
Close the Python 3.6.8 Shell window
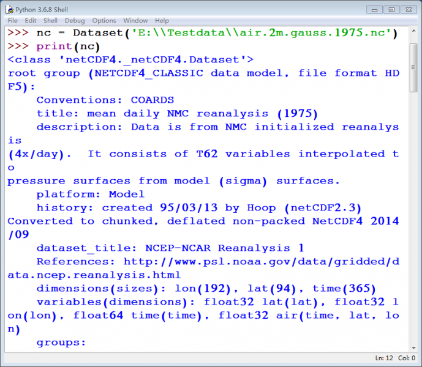tap(408, 9)
